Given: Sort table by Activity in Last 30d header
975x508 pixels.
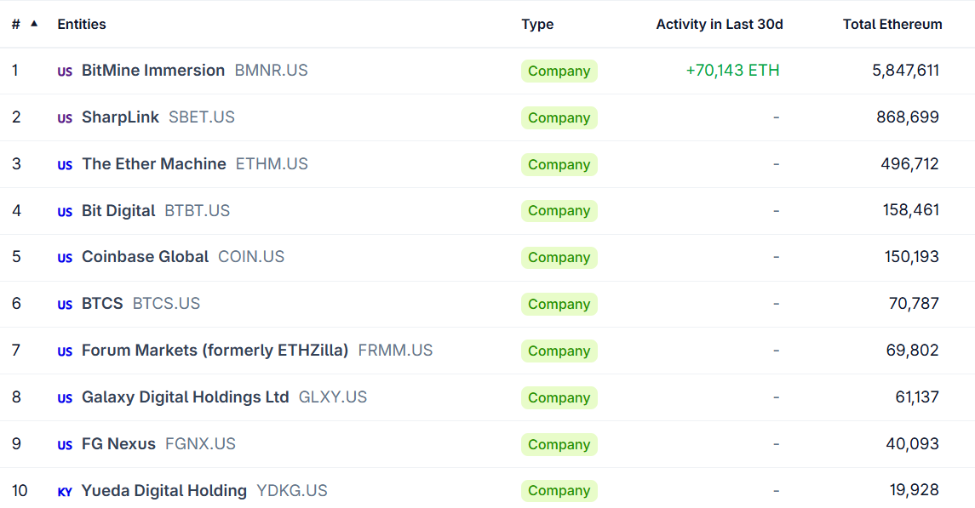Looking at the screenshot, I should point(720,24).
